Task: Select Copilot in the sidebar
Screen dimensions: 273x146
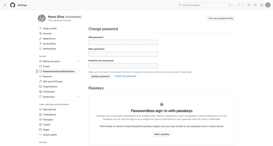Action: pos(47,125)
